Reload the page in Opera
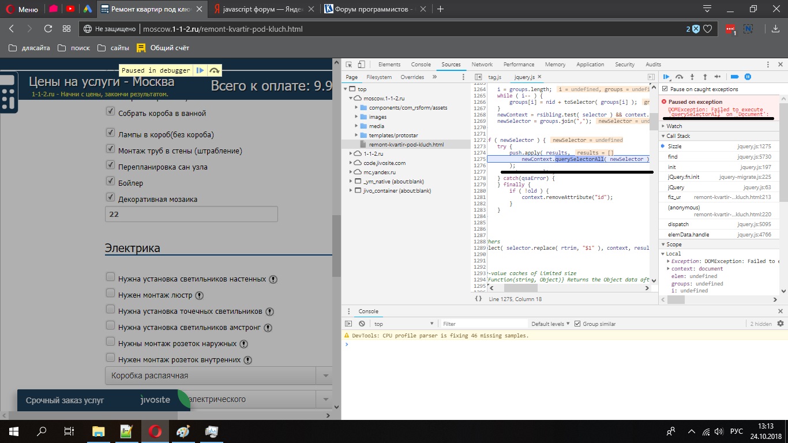 48,29
